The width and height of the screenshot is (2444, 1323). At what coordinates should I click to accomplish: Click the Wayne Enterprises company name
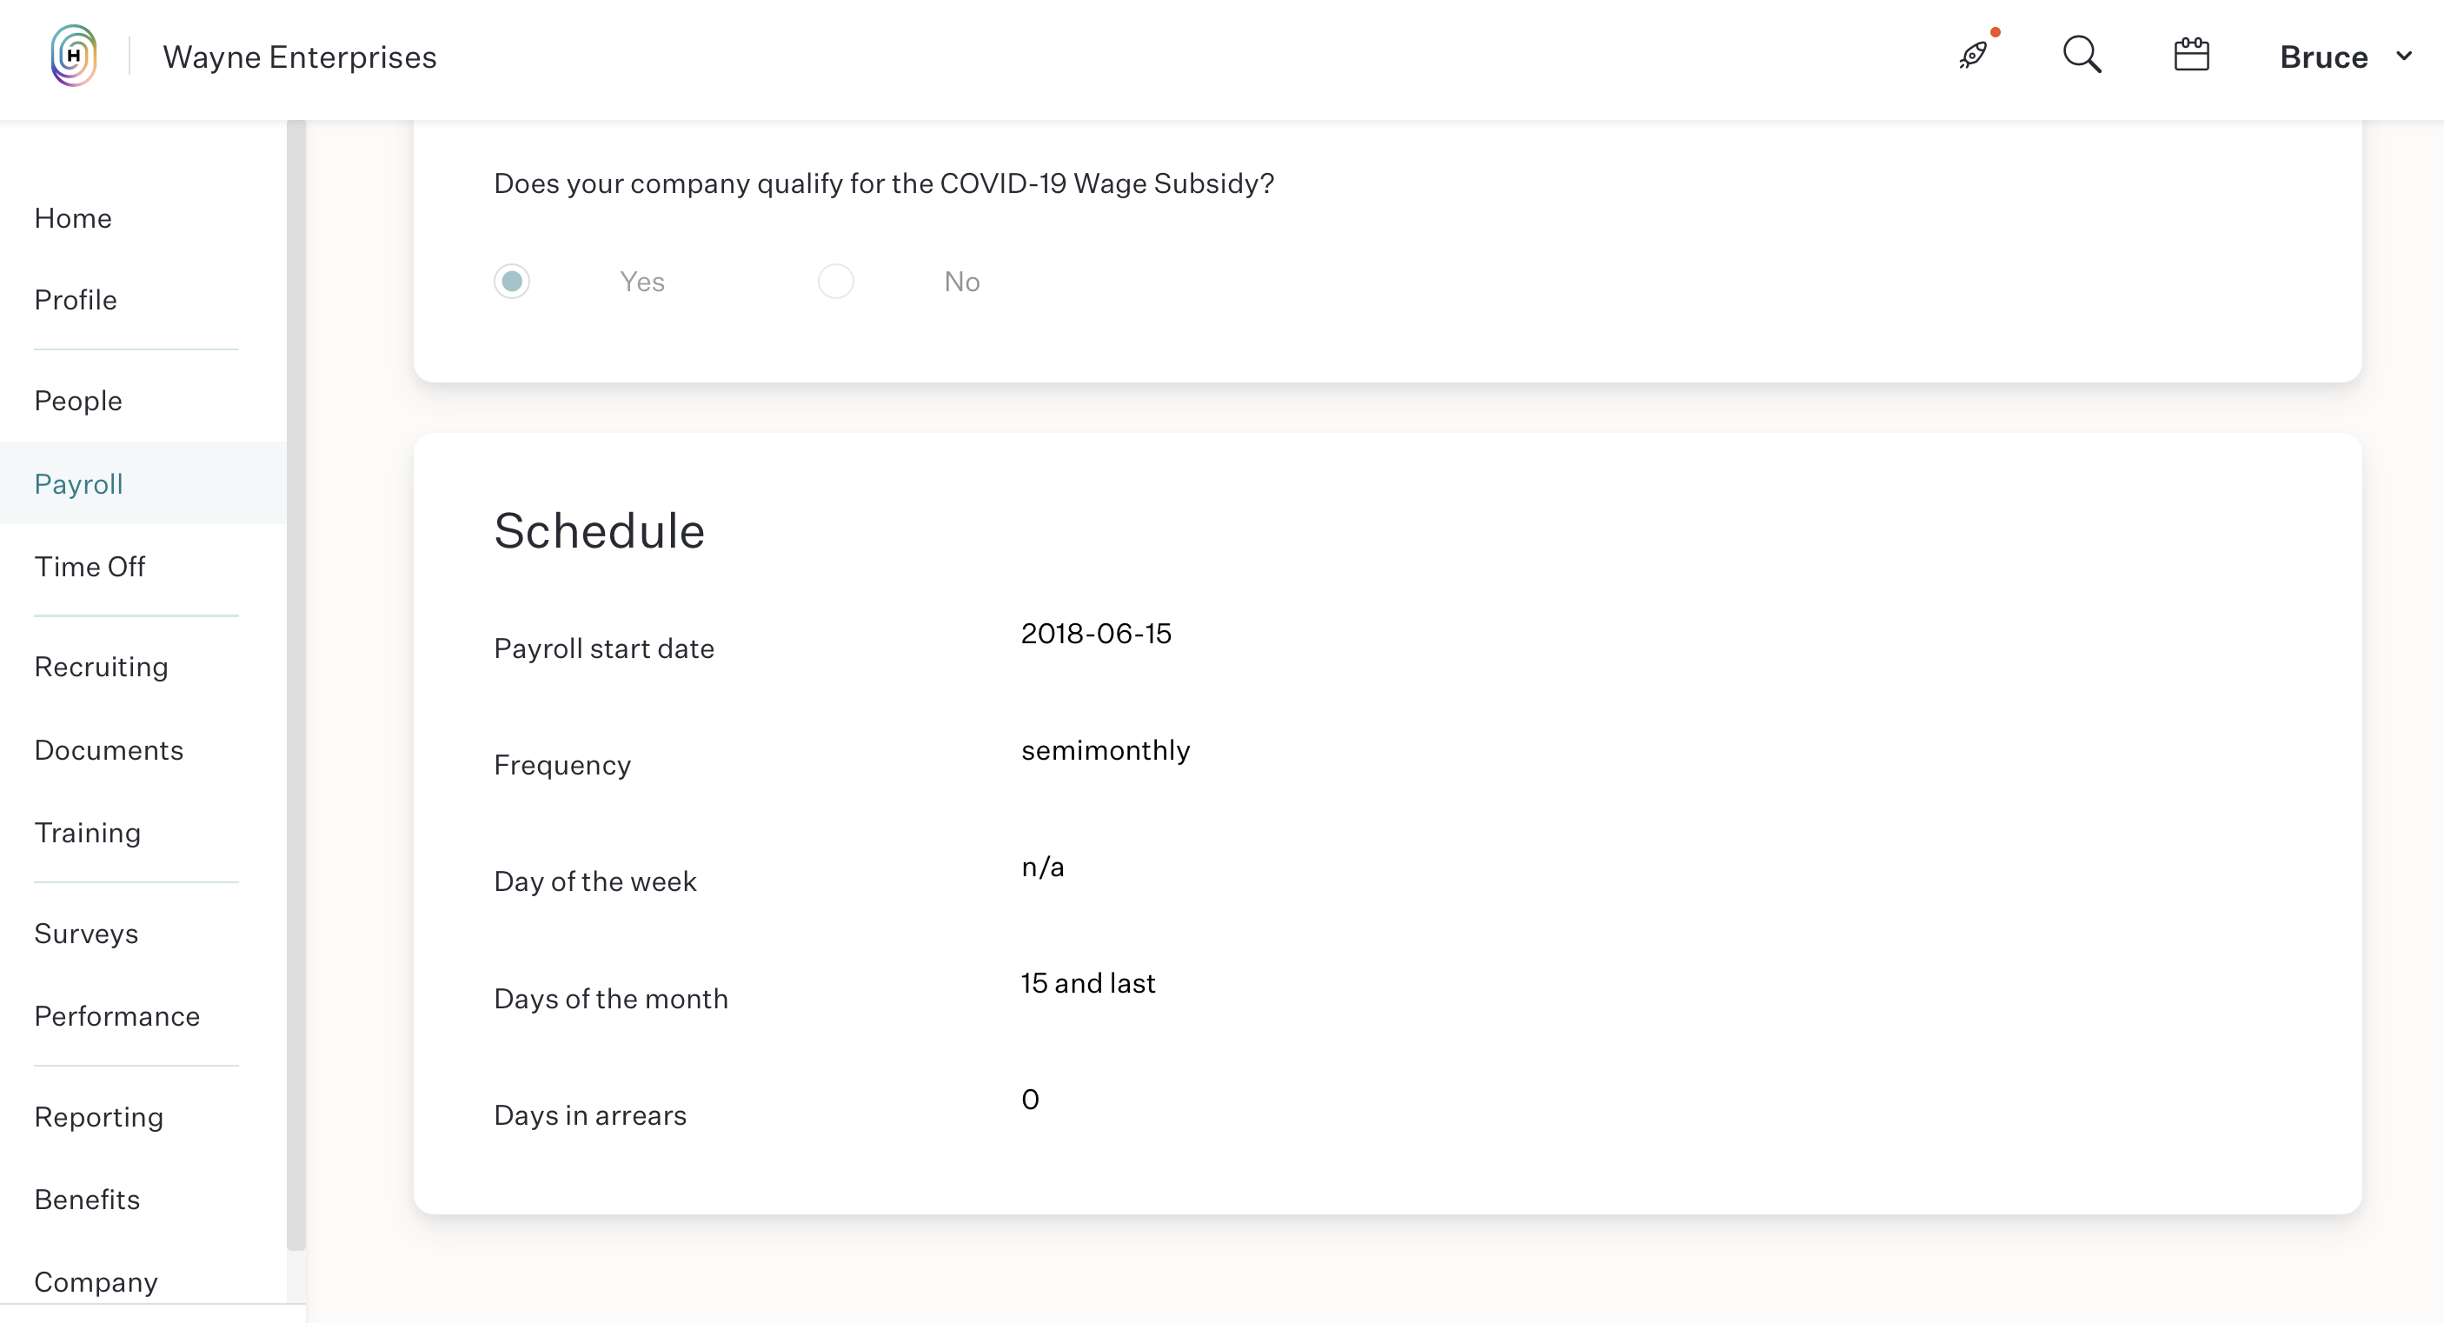[300, 57]
